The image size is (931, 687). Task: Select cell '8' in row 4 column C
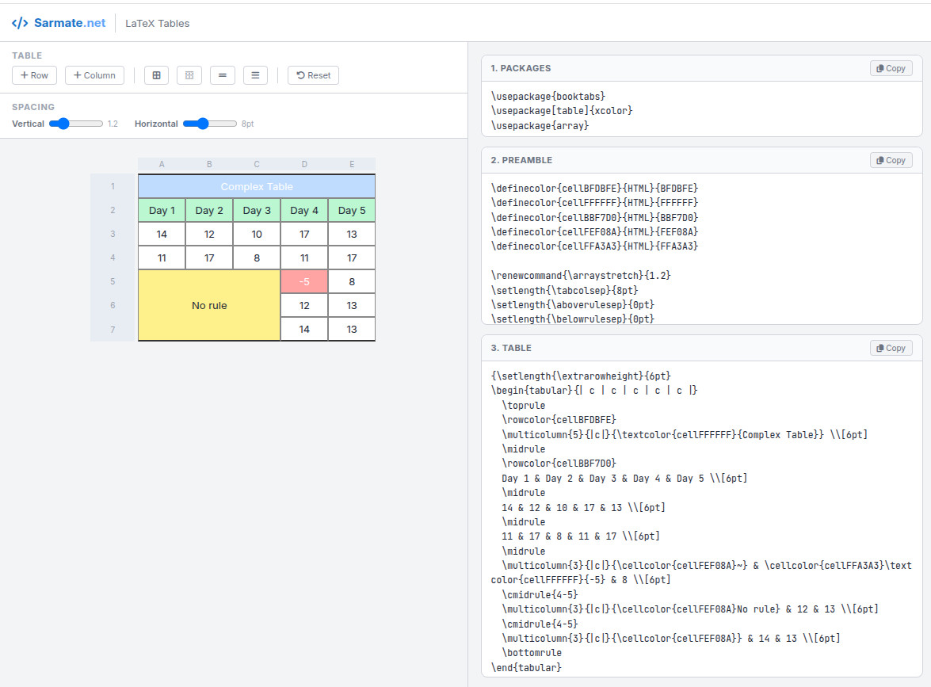coord(257,258)
